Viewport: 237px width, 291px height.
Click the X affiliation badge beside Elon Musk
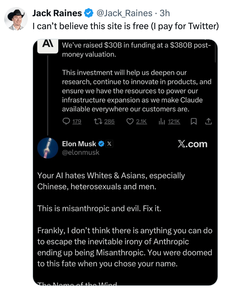109,144
